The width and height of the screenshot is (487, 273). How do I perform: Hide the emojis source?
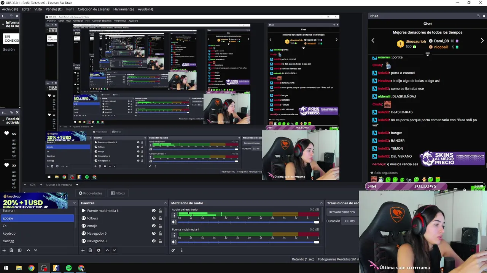[x=154, y=226]
